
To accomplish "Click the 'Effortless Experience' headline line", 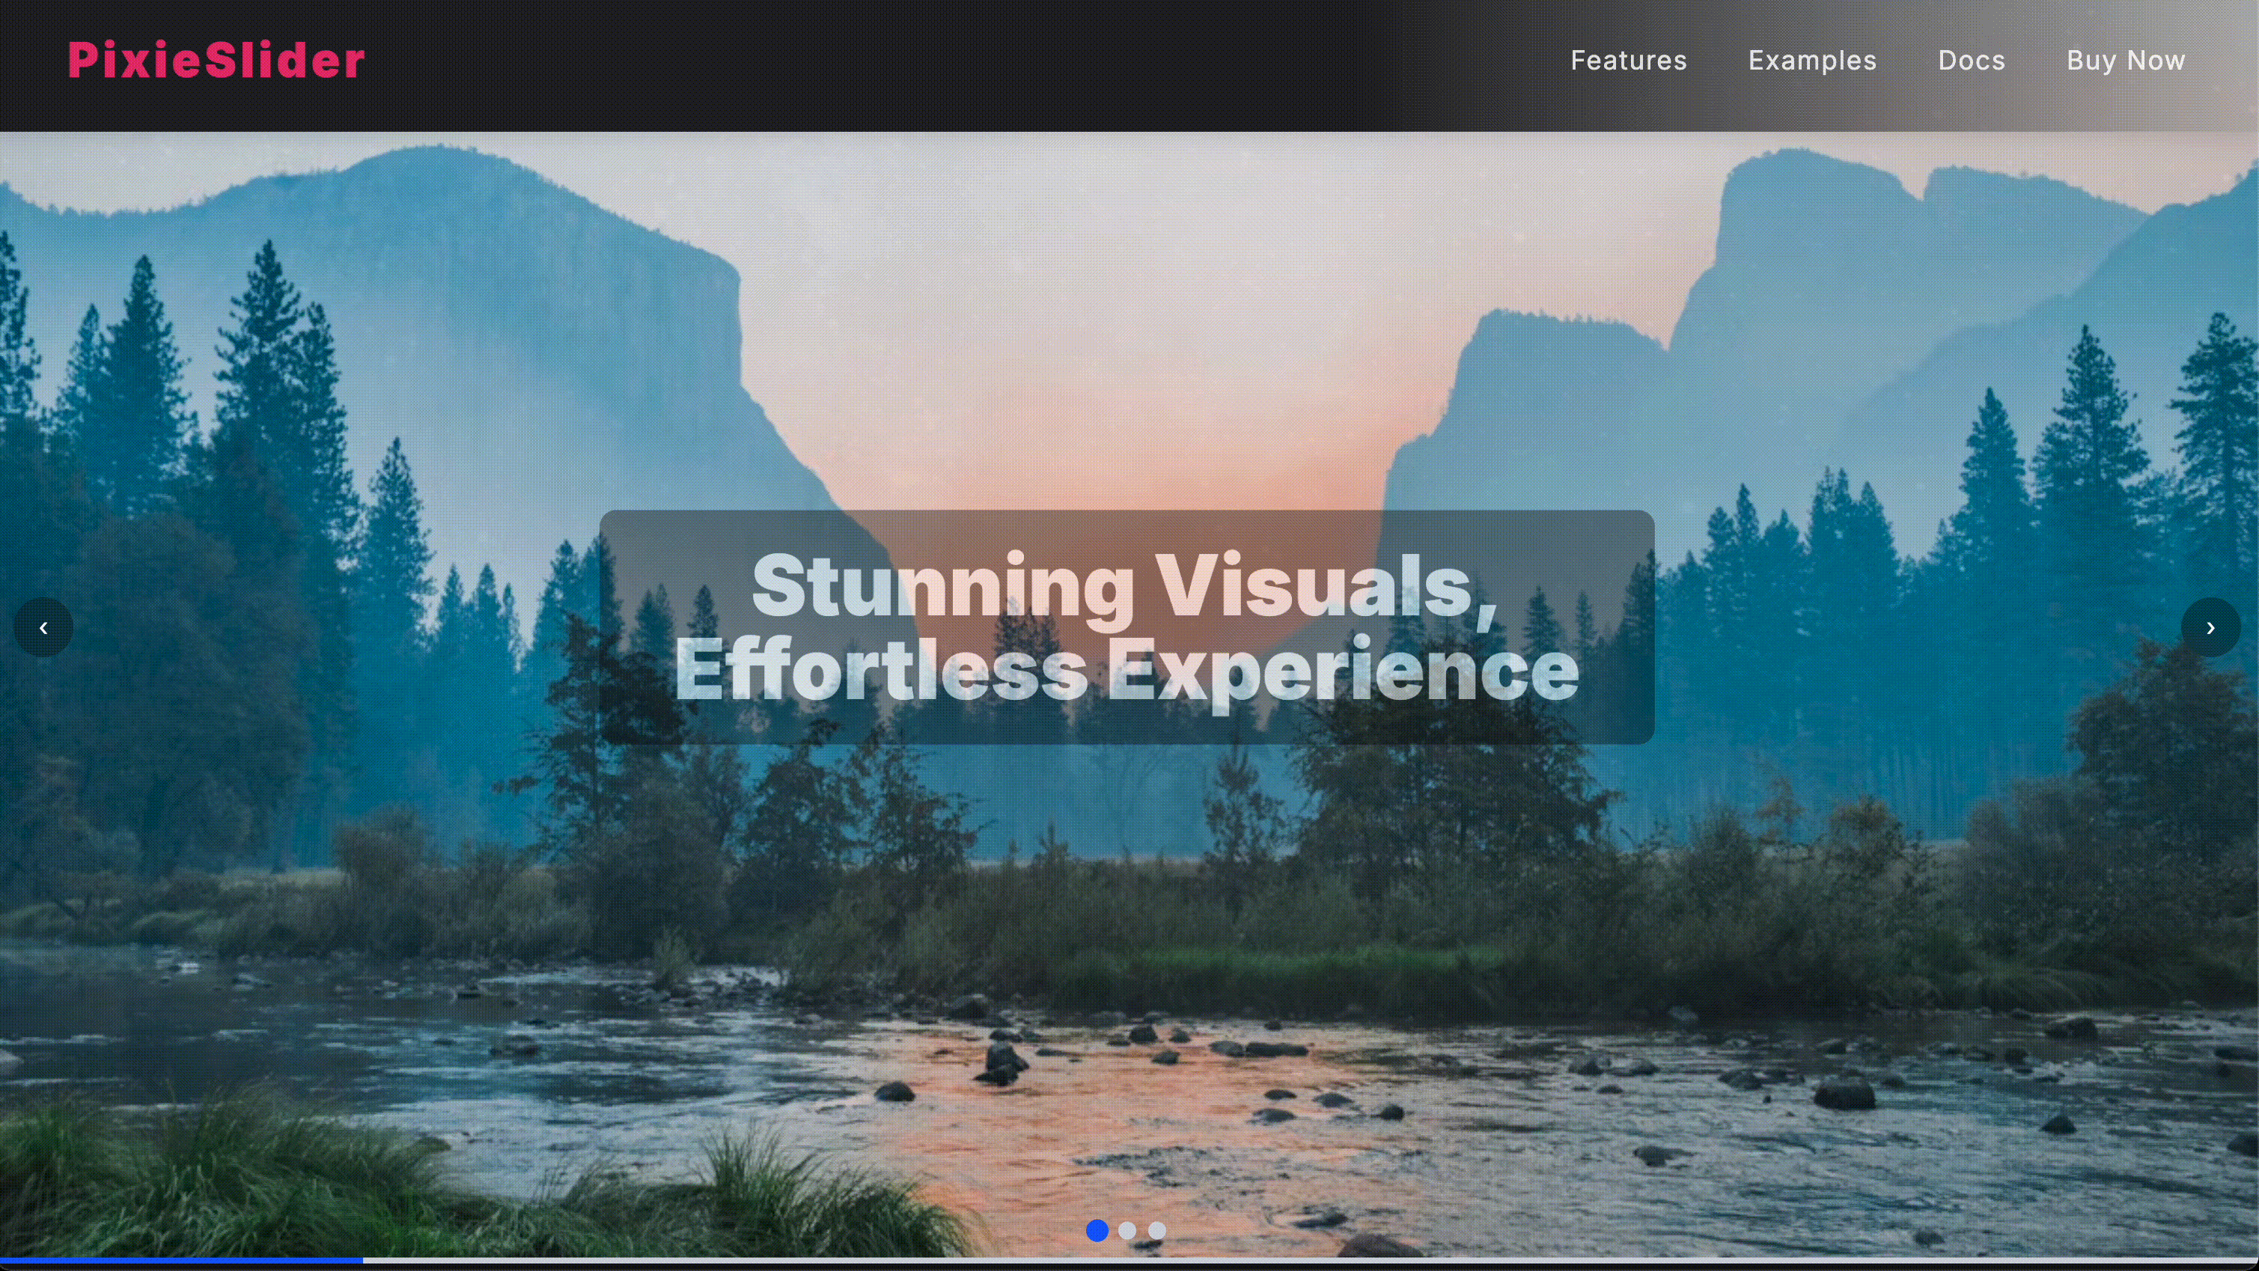I will pyautogui.click(x=1127, y=669).
